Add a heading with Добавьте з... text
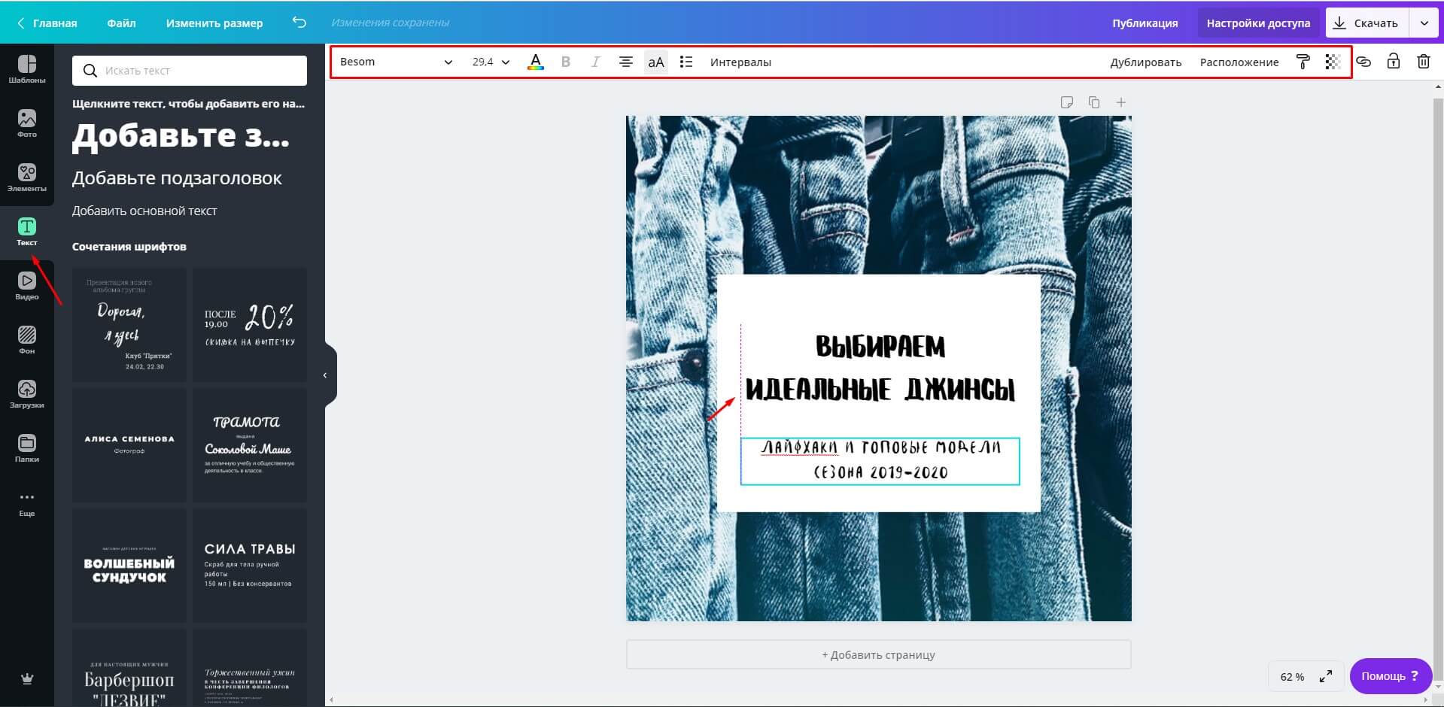The height and width of the screenshot is (707, 1444). pyautogui.click(x=181, y=136)
